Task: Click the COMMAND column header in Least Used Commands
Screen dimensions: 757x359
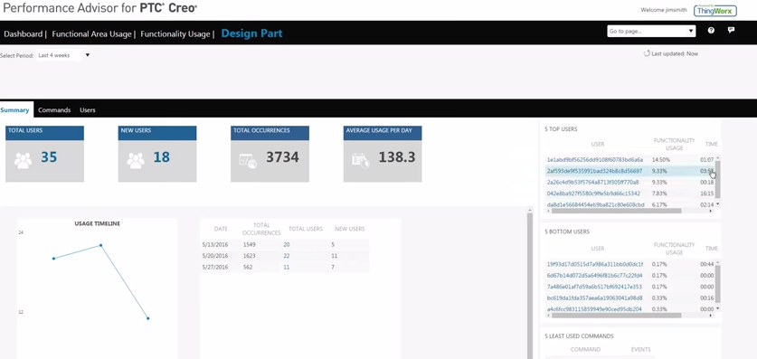Action: [586, 349]
